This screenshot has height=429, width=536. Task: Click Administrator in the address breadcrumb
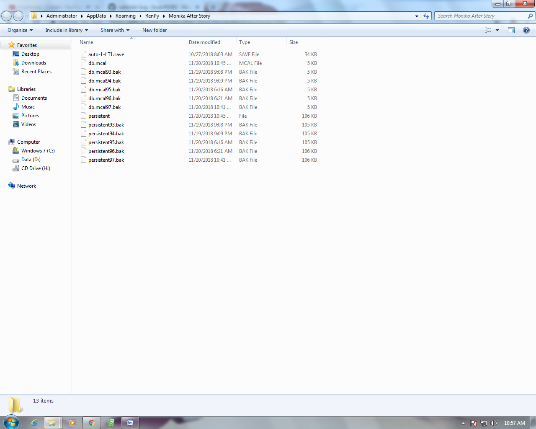[x=62, y=16]
